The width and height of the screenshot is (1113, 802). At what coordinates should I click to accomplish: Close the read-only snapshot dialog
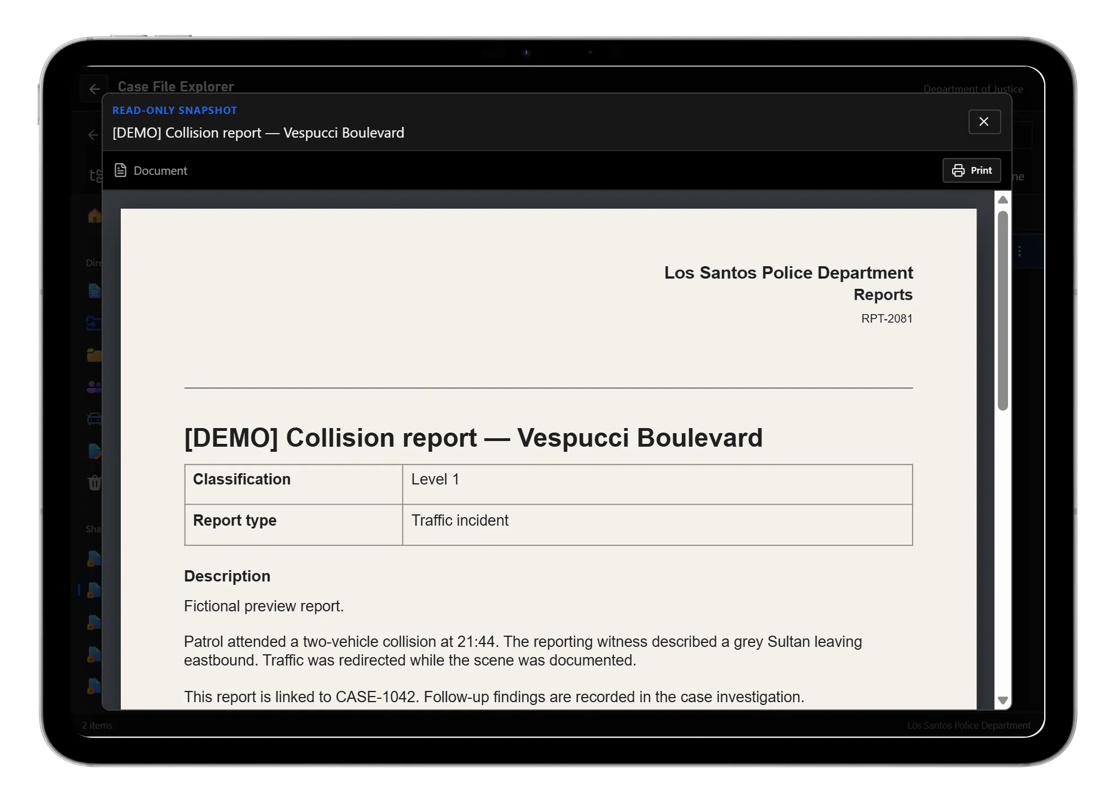(x=984, y=122)
